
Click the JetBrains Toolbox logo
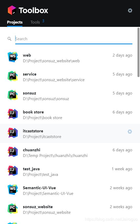tap(12, 10)
